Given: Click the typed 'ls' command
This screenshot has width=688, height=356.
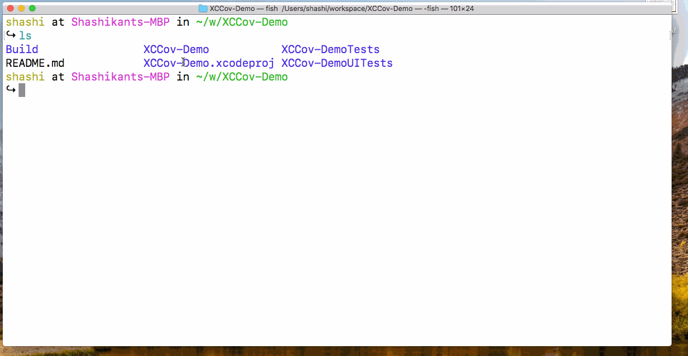Looking at the screenshot, I should (25, 36).
